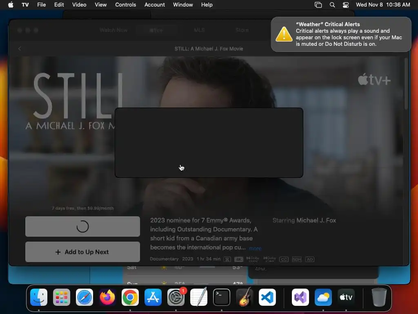Image resolution: width=418 pixels, height=314 pixels.
Task: Click the Dolby Atmos badge
Action: (x=269, y=259)
